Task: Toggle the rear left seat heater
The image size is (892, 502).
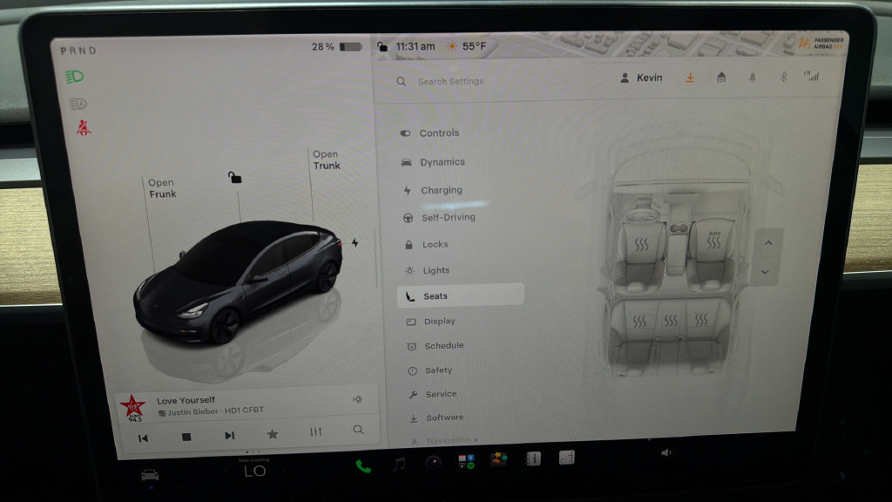Action: click(x=639, y=322)
